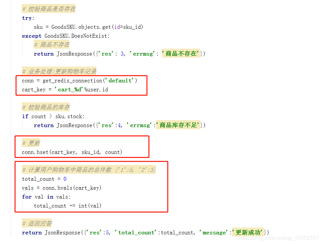Screen dimensions: 321x244
Task: Click the string '更新成功' in final return
Action: tap(248, 232)
